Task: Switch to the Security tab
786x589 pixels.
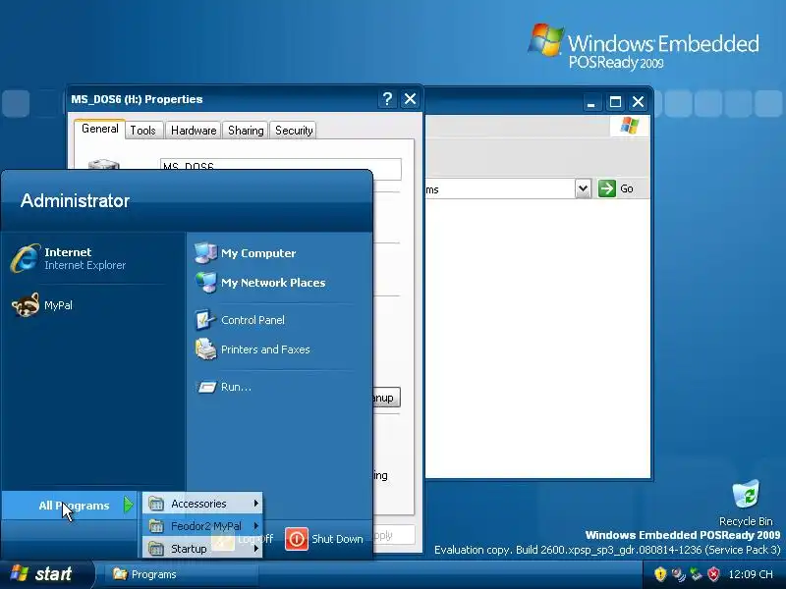Action: click(294, 131)
